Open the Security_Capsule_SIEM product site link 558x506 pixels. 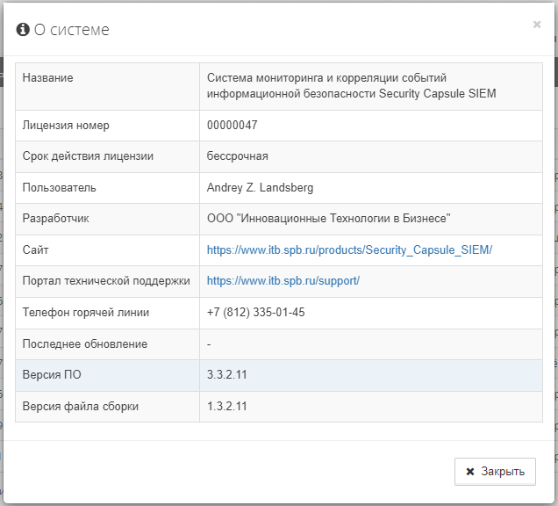point(349,250)
